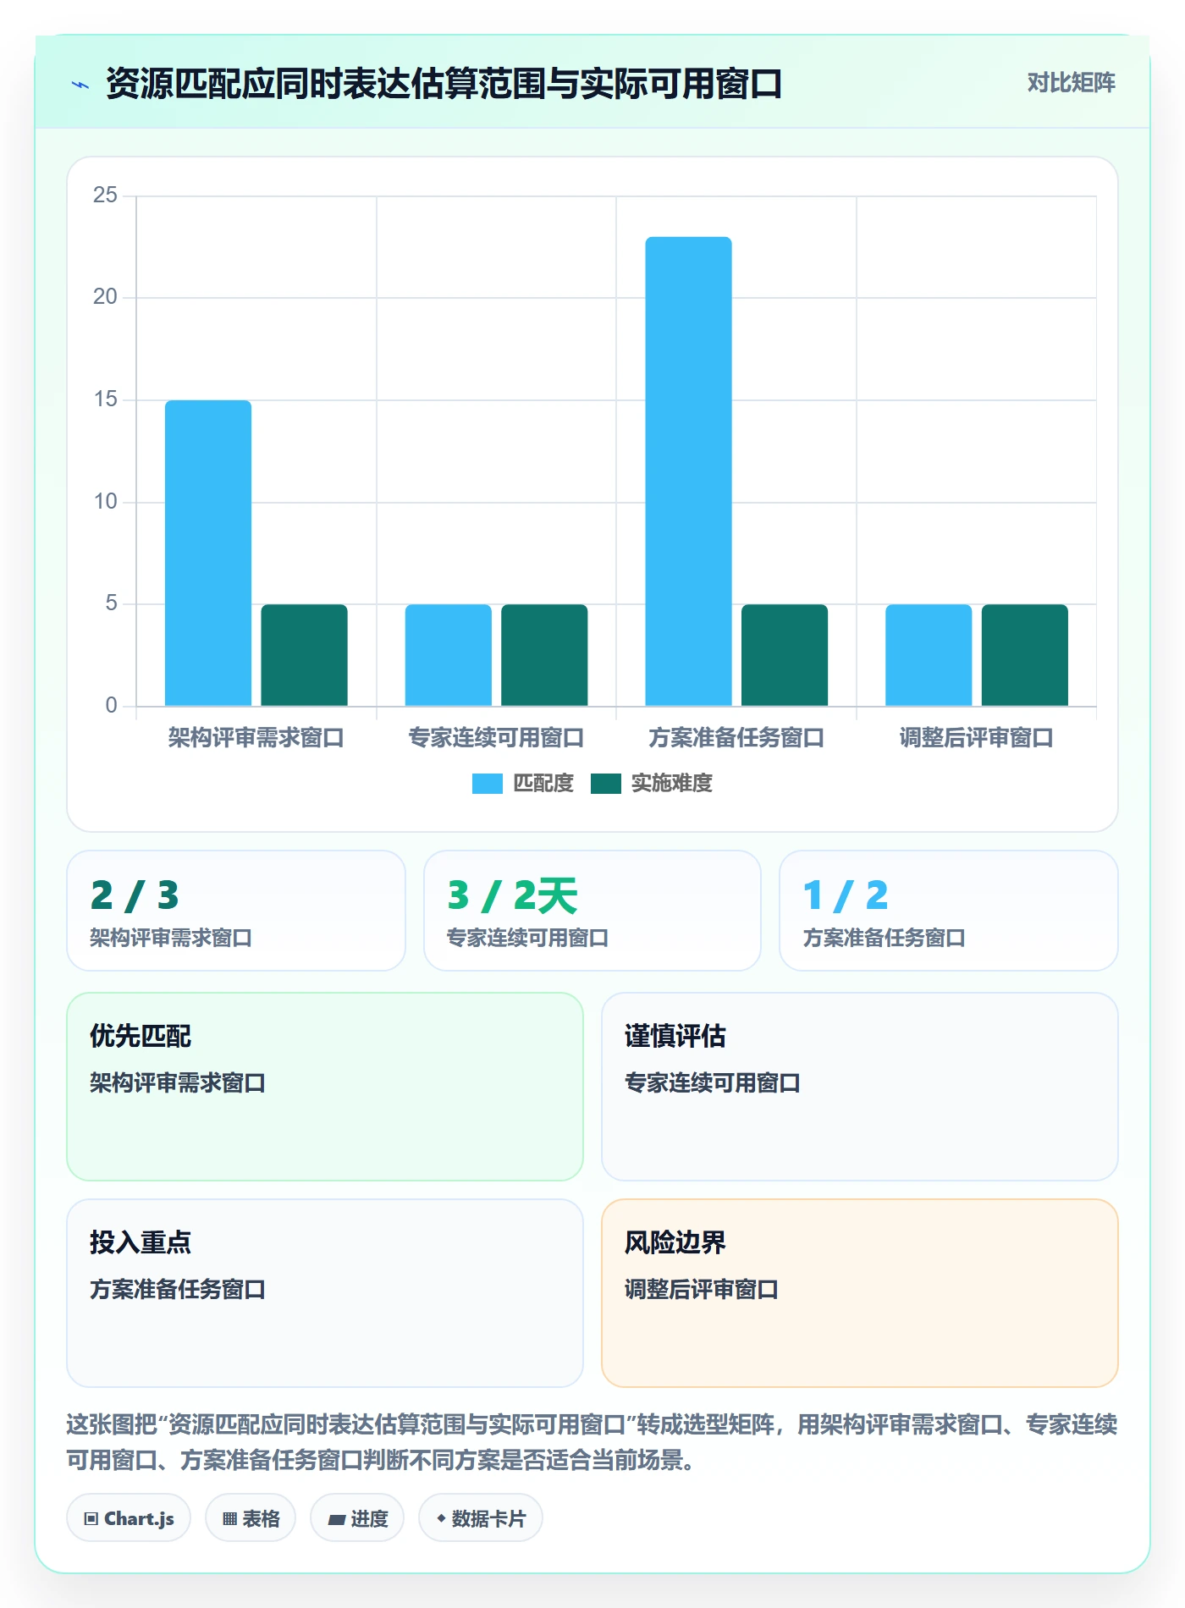Click the green 实施难度 bar for 专家连续可用窗口
This screenshot has width=1185, height=1608.
[x=544, y=655]
